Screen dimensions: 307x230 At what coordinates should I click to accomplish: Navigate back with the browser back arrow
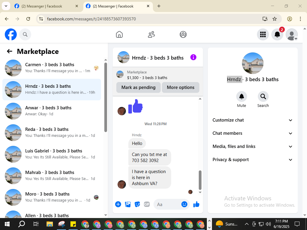pos(7,19)
